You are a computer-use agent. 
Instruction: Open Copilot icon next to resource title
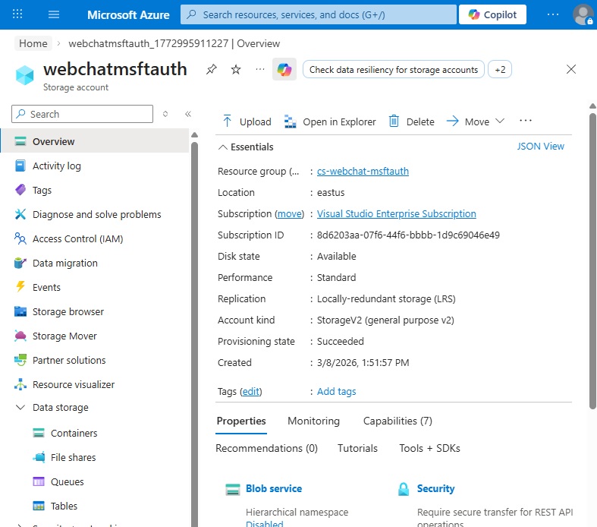(x=284, y=69)
